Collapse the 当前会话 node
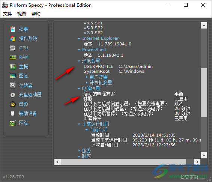Image resolution: width=212 pixels, height=182 pixels. click(87, 130)
